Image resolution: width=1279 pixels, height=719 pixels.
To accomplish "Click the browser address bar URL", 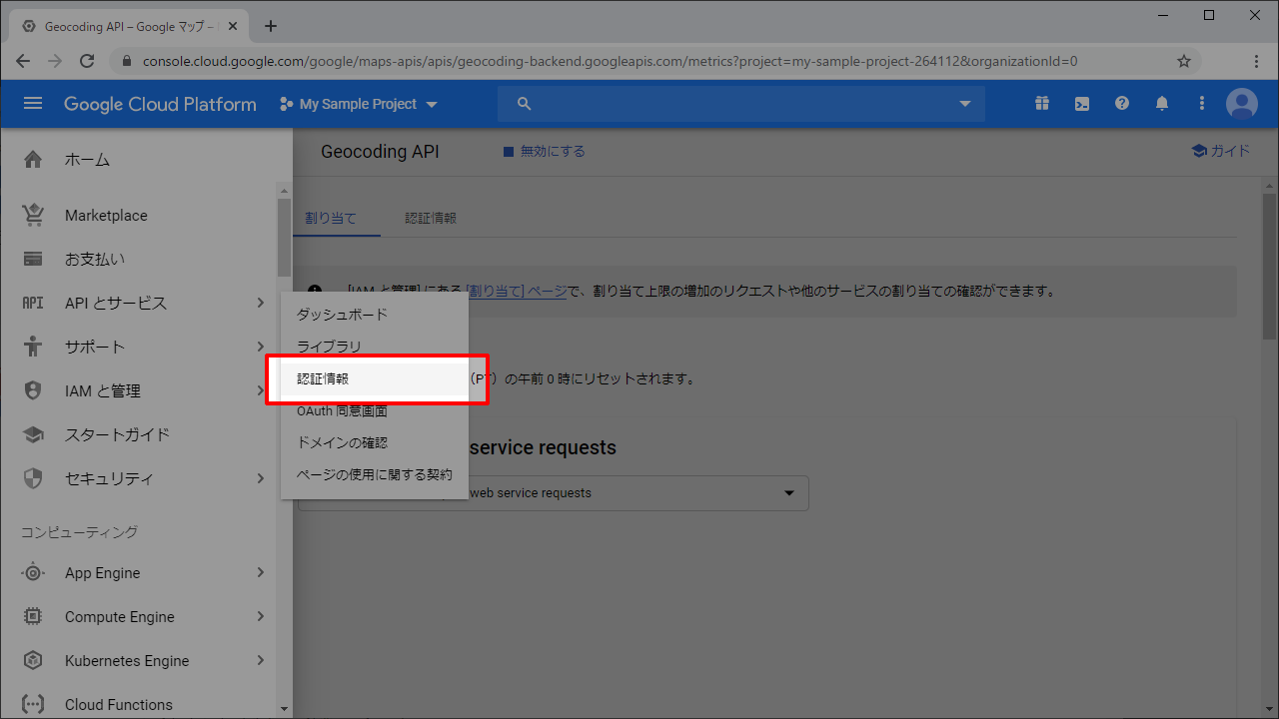I will (x=611, y=61).
